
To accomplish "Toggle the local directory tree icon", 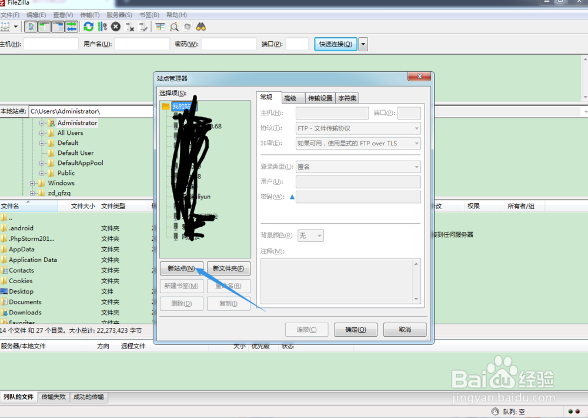I will click(44, 26).
